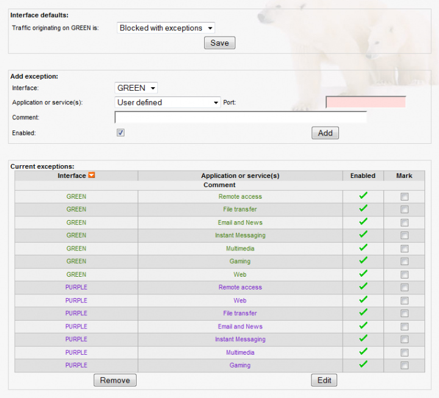Click the orange sort arrow beside Interface
This screenshot has width=439, height=398.
[x=91, y=176]
